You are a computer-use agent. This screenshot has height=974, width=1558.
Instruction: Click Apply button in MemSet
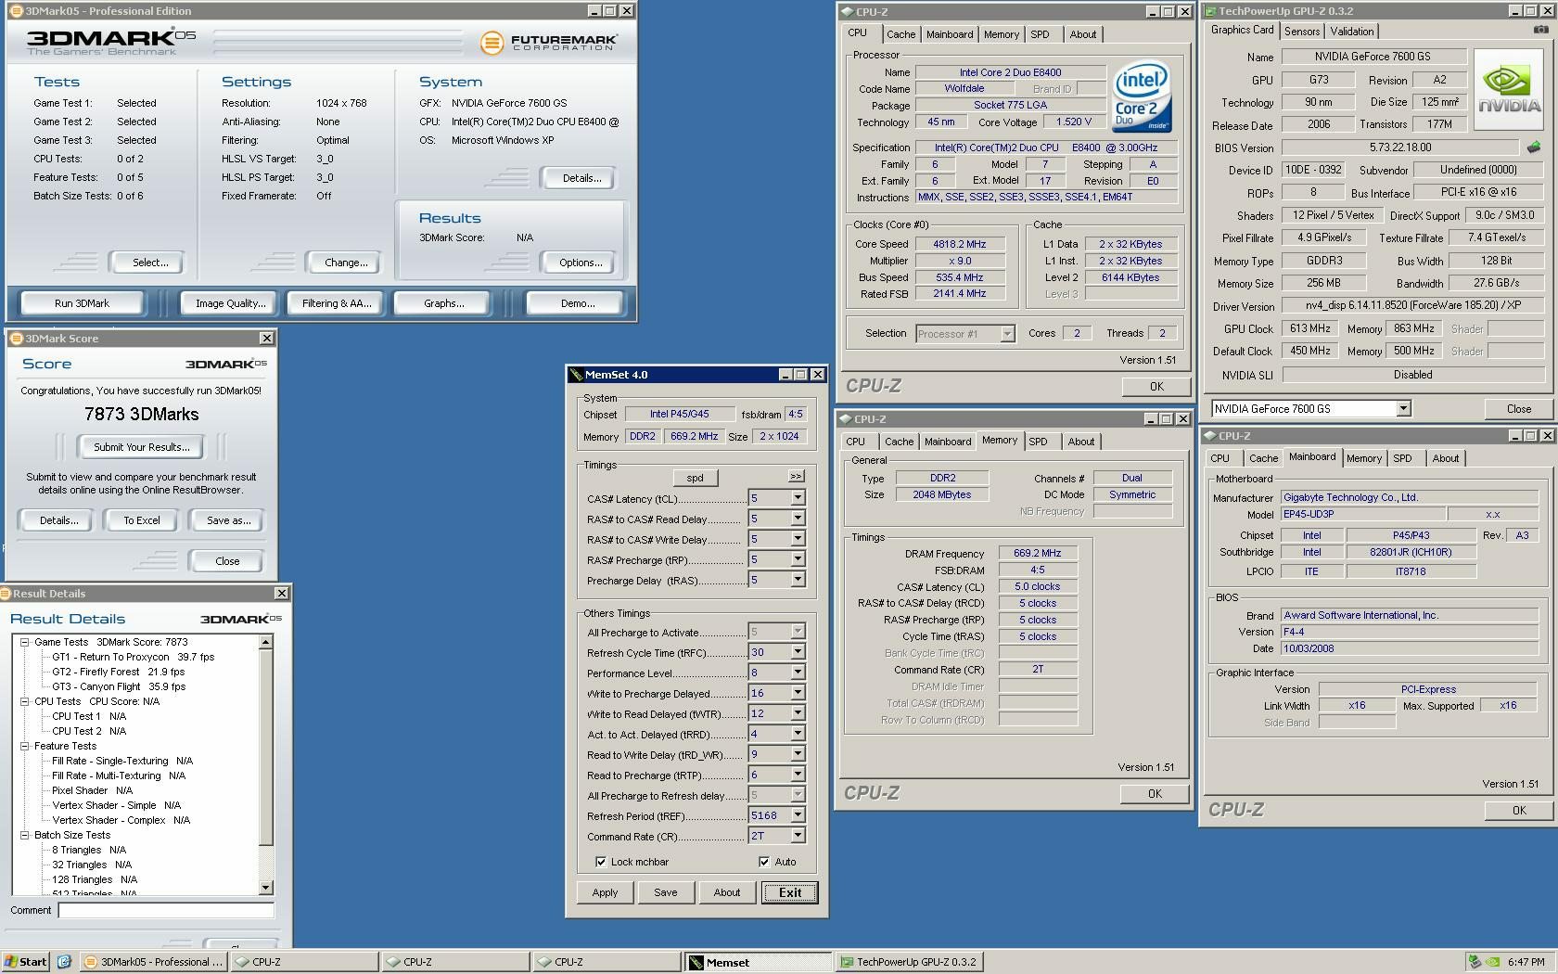point(605,892)
